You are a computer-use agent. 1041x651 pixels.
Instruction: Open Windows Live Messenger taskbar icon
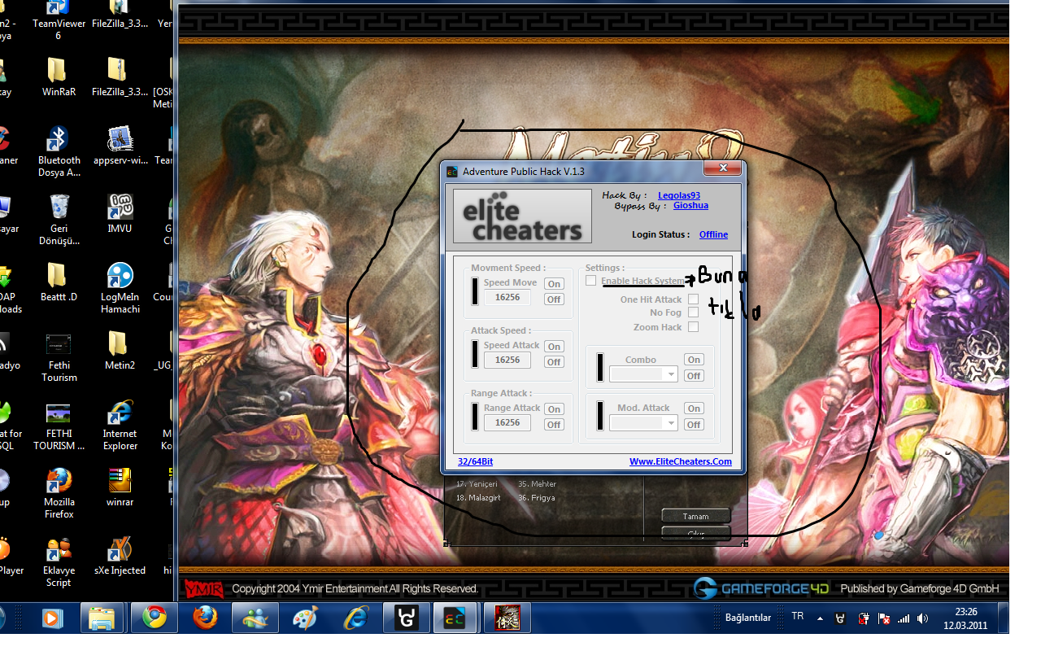tap(255, 618)
